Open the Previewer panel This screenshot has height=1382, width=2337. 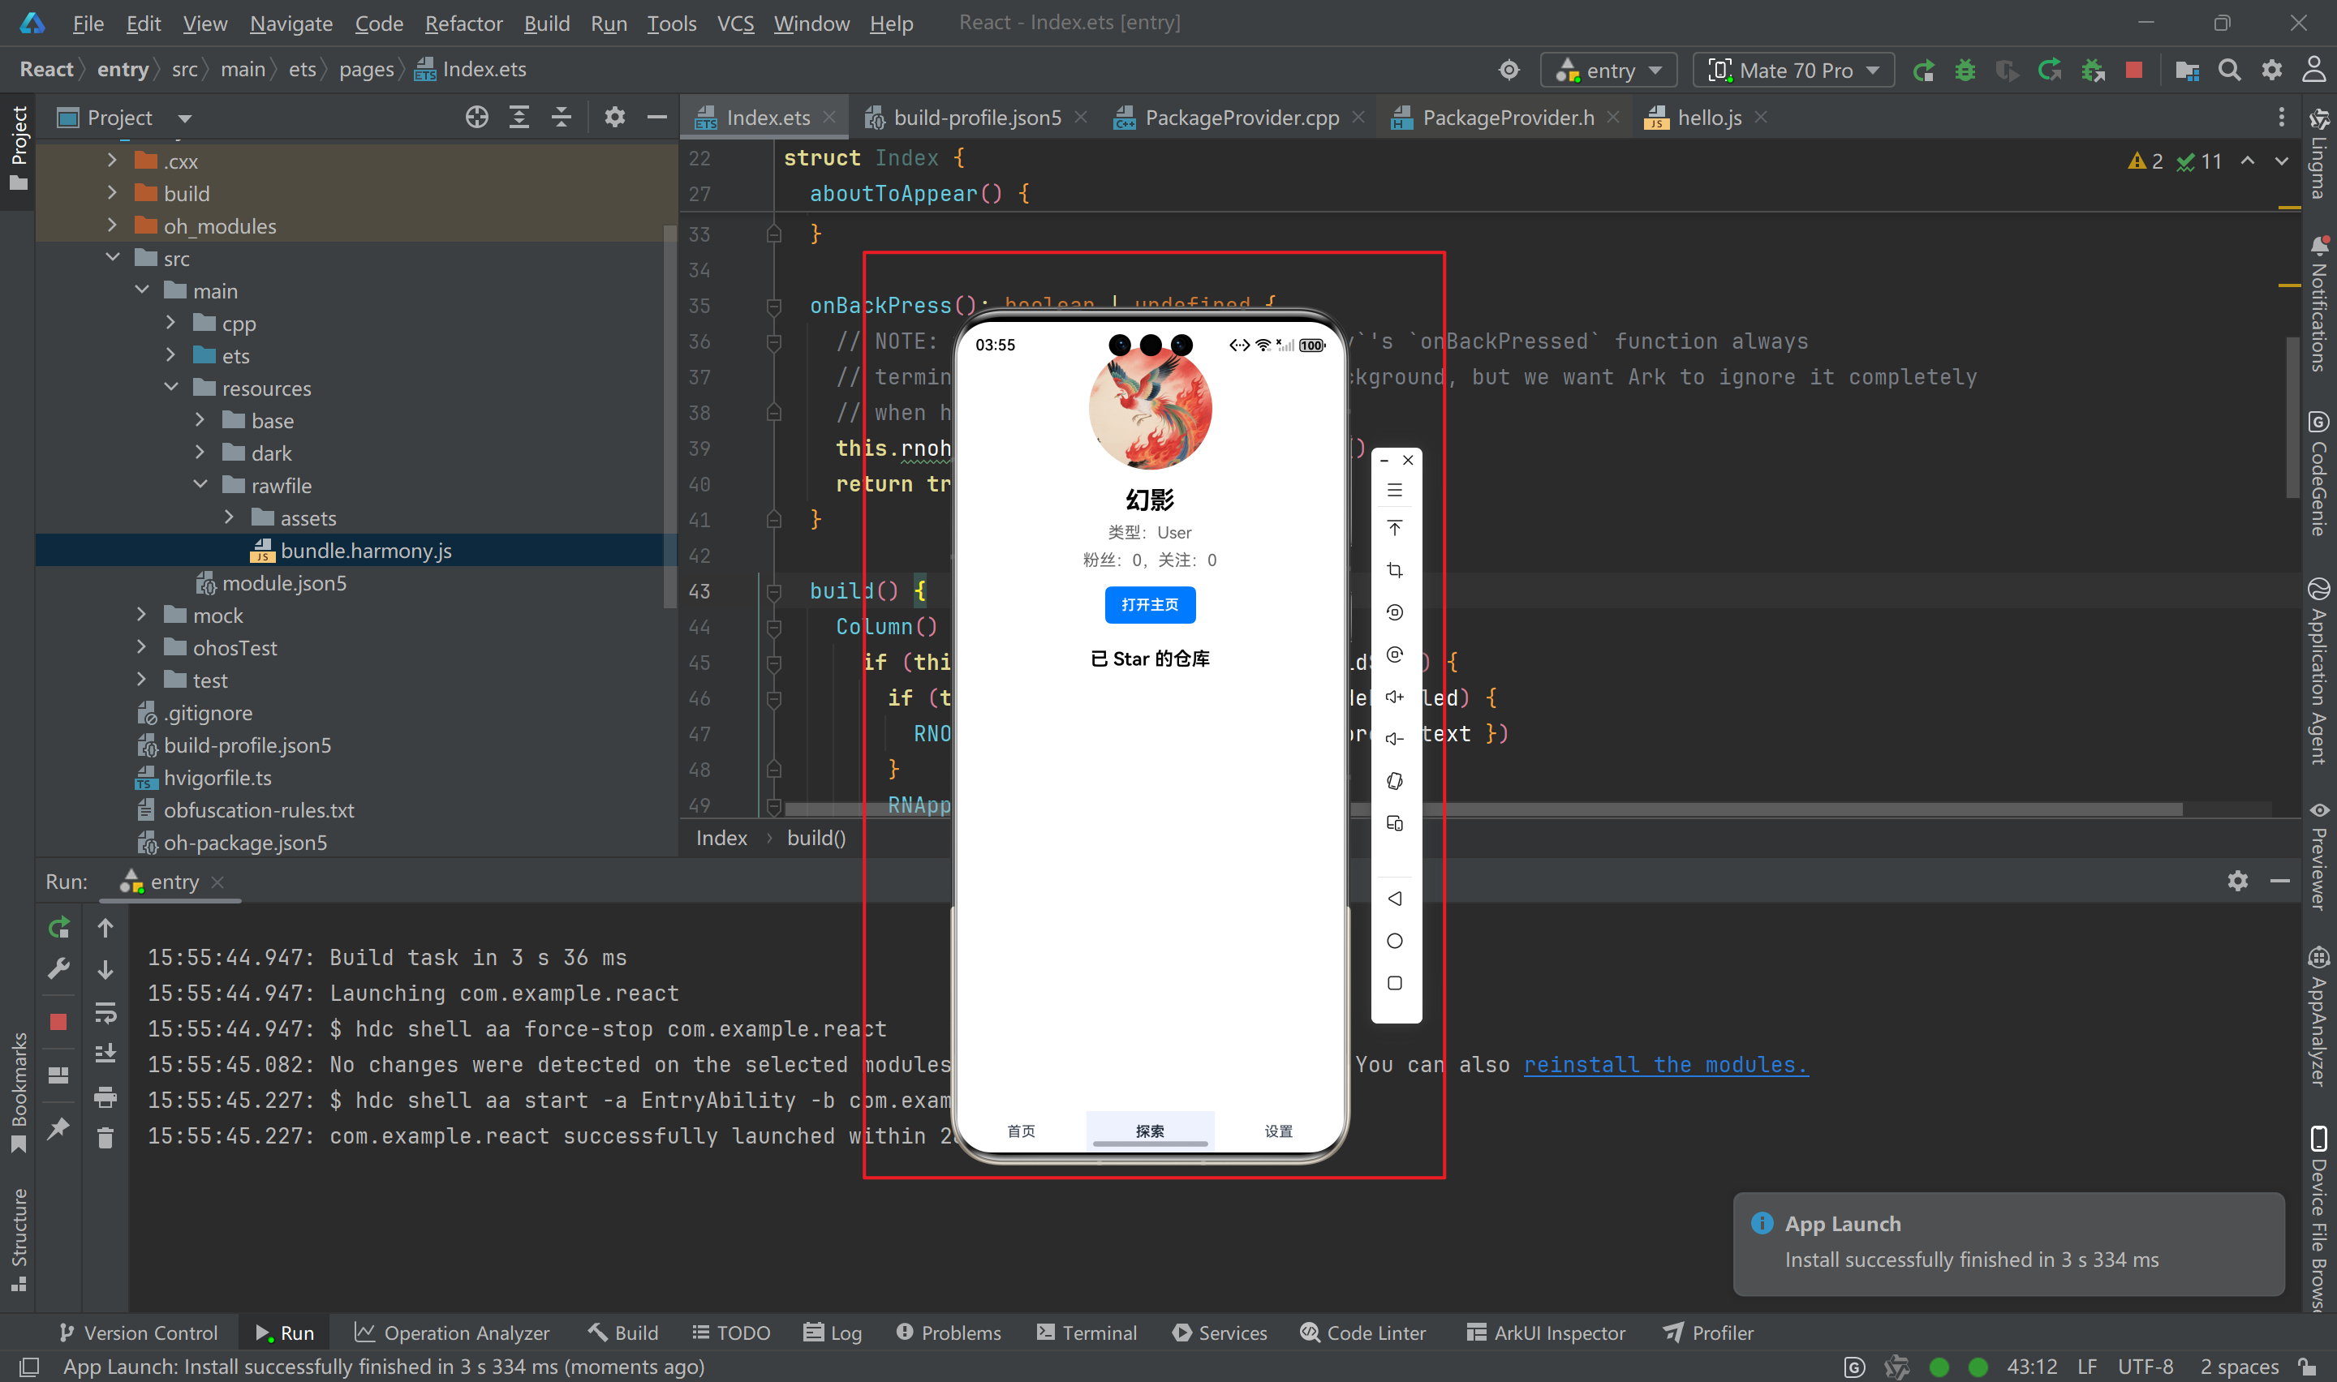(2319, 856)
